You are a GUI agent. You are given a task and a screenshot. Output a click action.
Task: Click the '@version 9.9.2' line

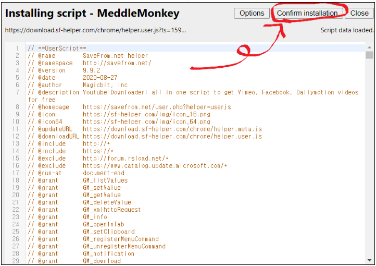tap(64, 70)
